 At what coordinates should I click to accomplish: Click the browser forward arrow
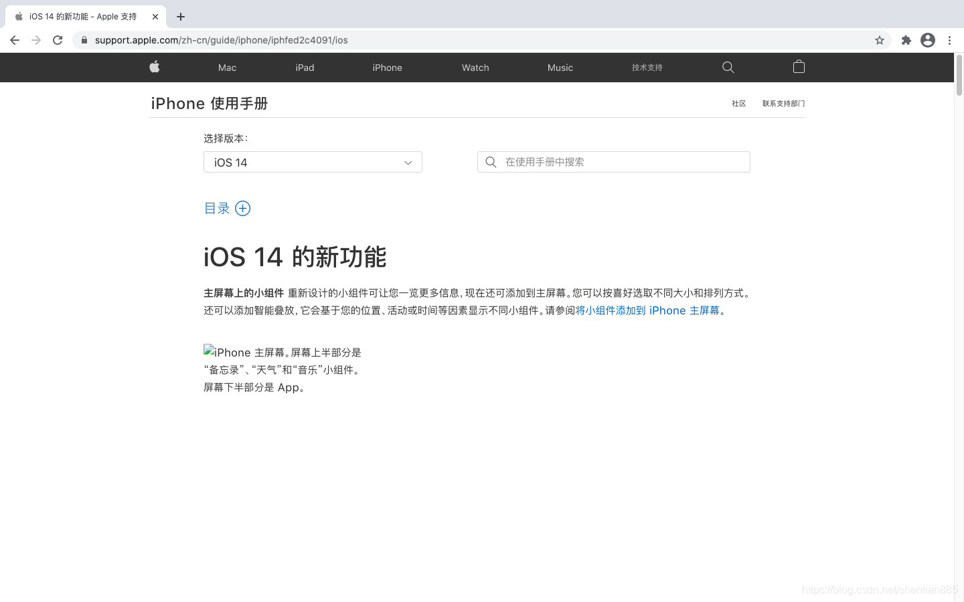pyautogui.click(x=36, y=40)
